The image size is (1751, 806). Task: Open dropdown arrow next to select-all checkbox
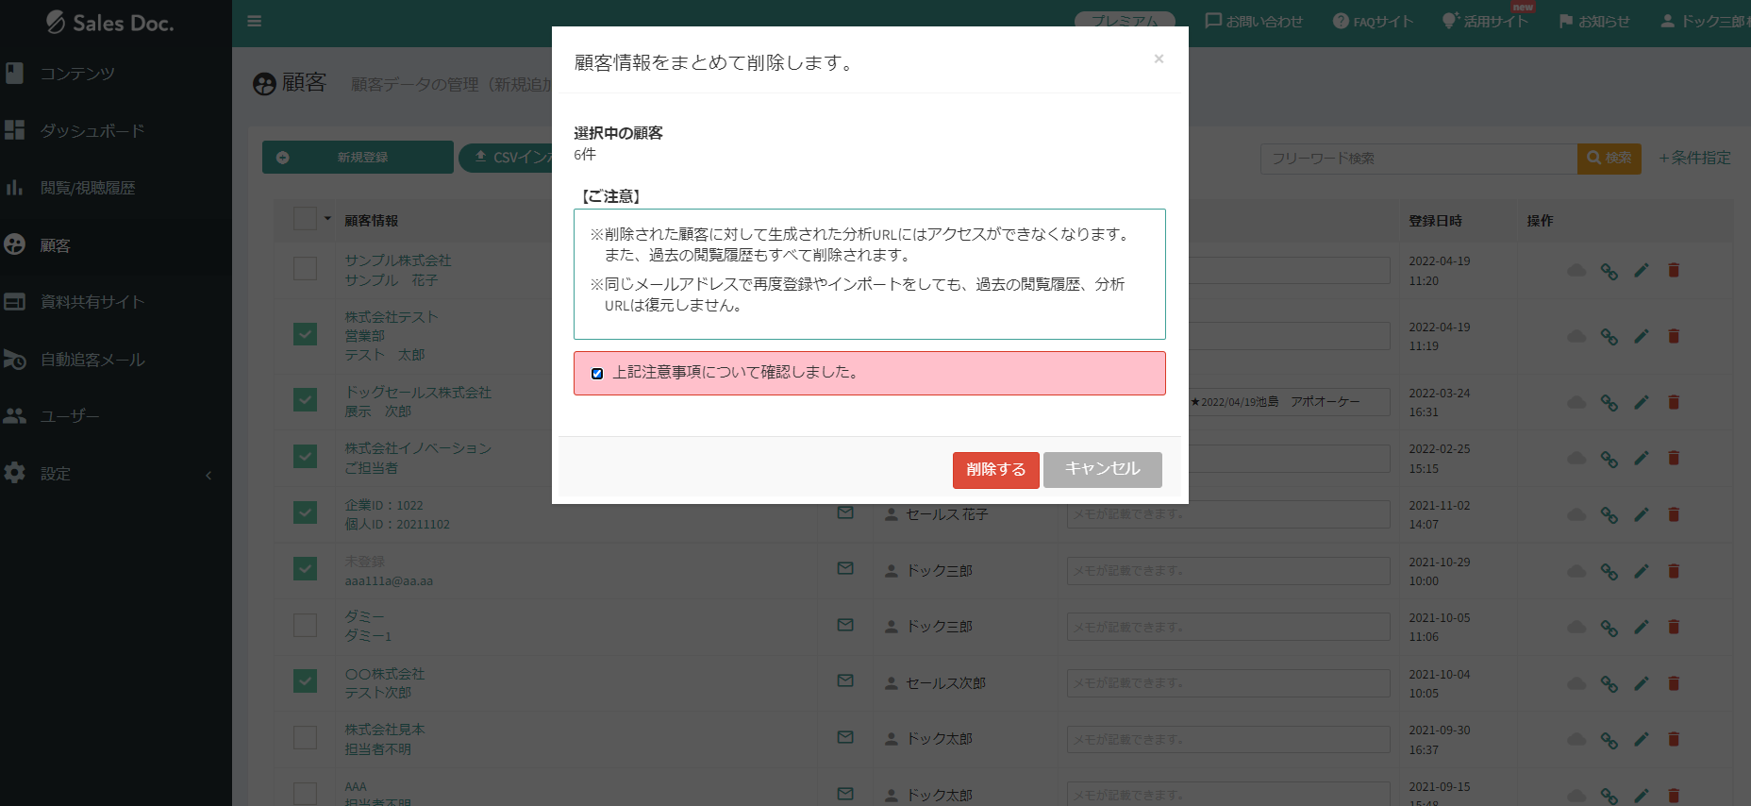327,219
